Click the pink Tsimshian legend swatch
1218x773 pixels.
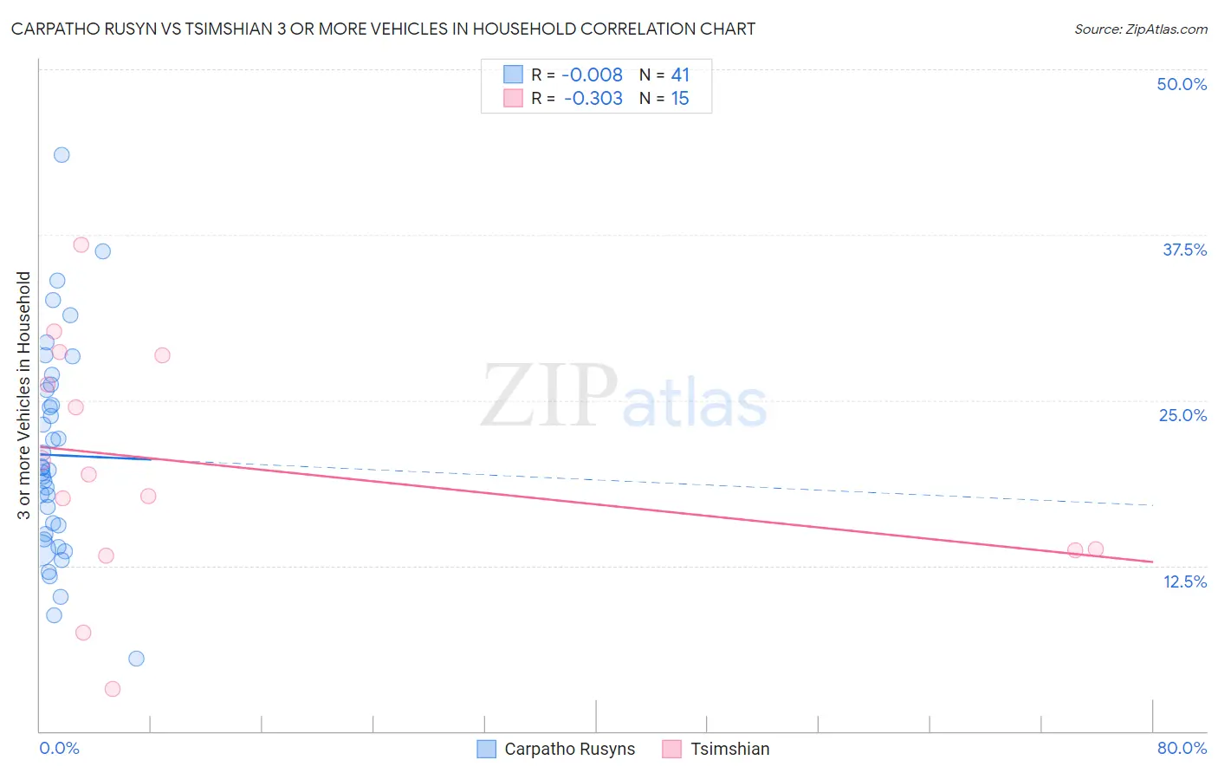672,749
